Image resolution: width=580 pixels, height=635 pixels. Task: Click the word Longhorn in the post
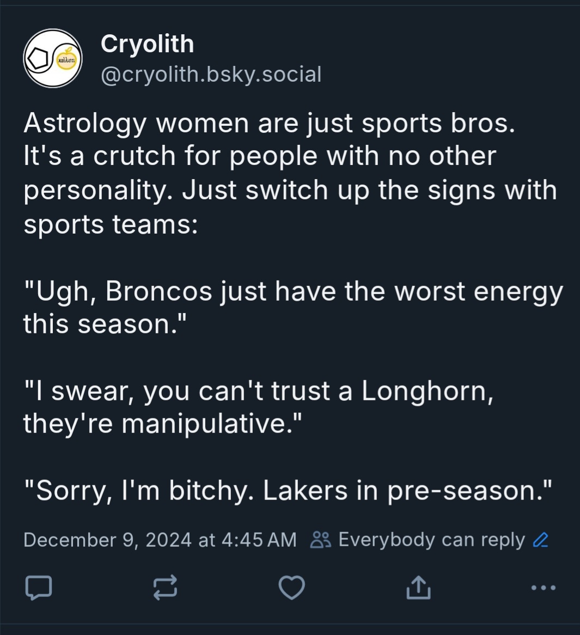point(428,392)
